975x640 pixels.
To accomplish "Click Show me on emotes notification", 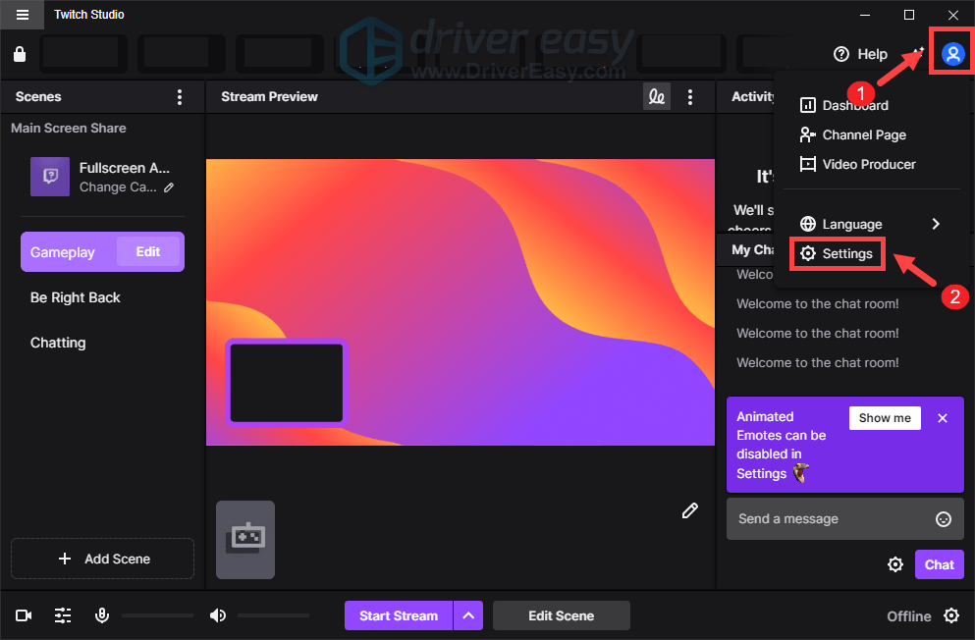I will [x=885, y=418].
